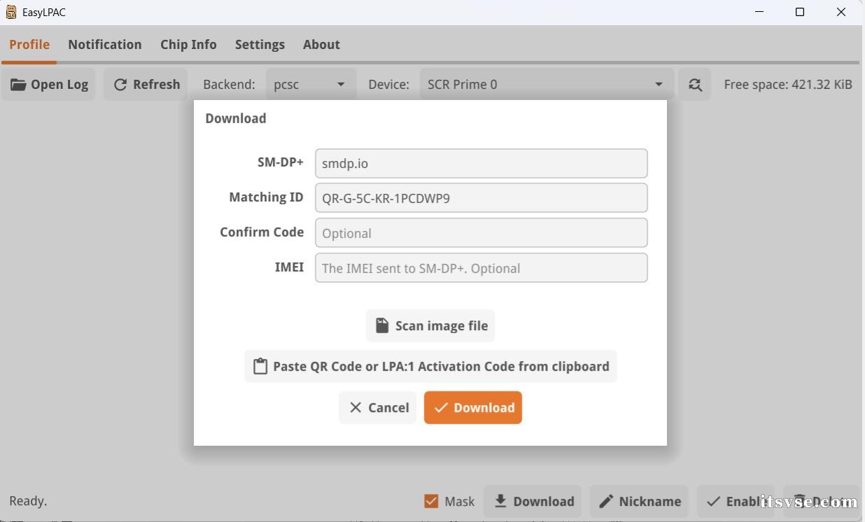Viewport: 865px width, 522px height.
Task: Confirm the orange Download button in dialog
Action: (x=473, y=408)
